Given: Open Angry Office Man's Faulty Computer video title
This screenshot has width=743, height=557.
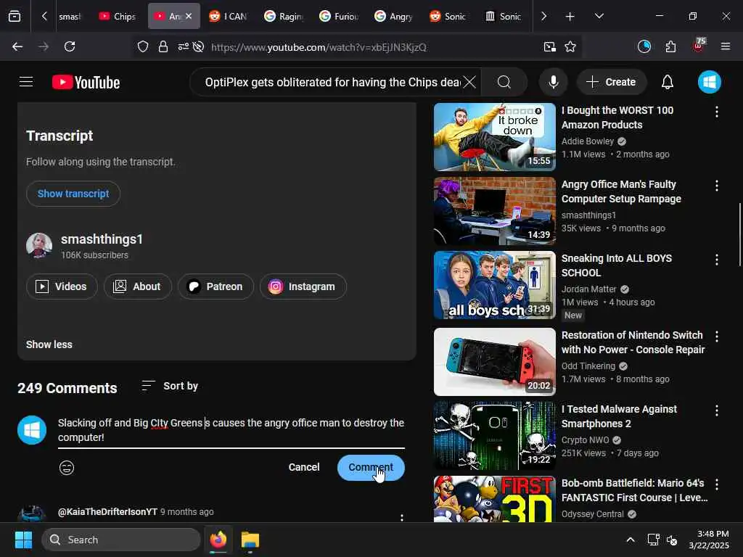Looking at the screenshot, I should click(621, 191).
